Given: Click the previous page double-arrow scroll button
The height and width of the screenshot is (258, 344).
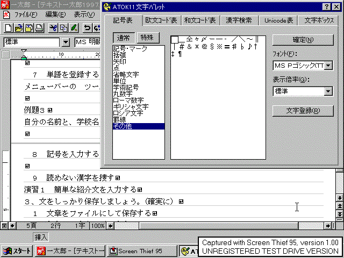Looking at the screenshot, I should [340, 206].
